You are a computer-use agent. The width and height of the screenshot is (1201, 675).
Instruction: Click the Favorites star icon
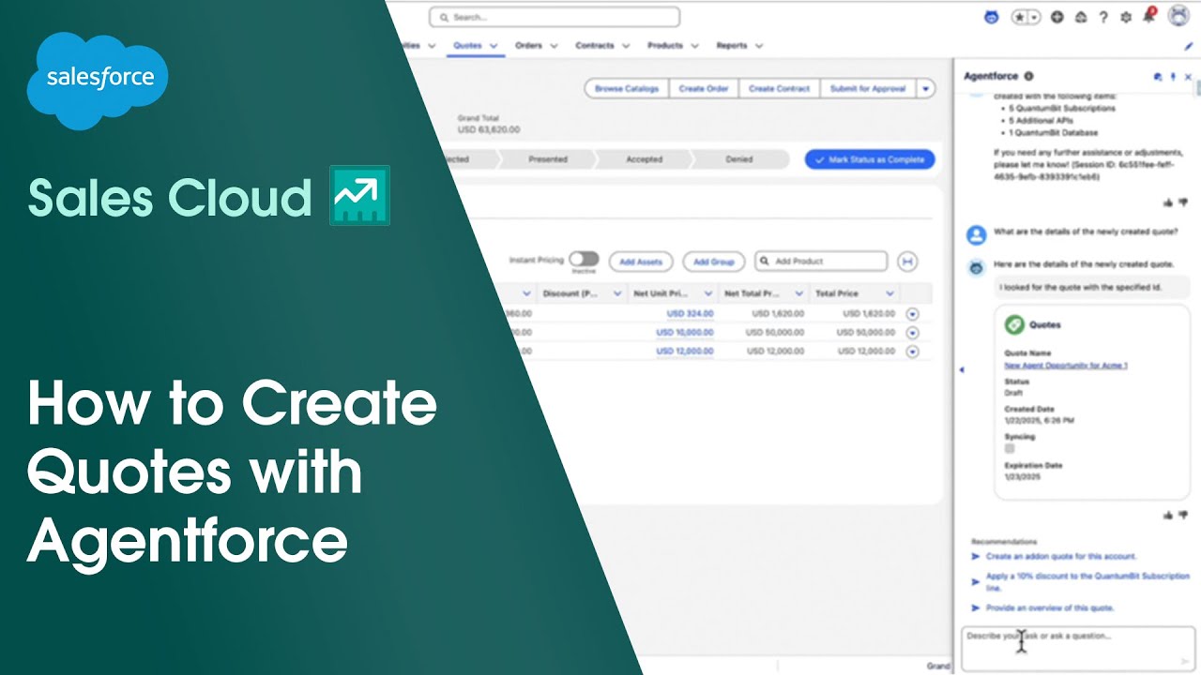1019,17
